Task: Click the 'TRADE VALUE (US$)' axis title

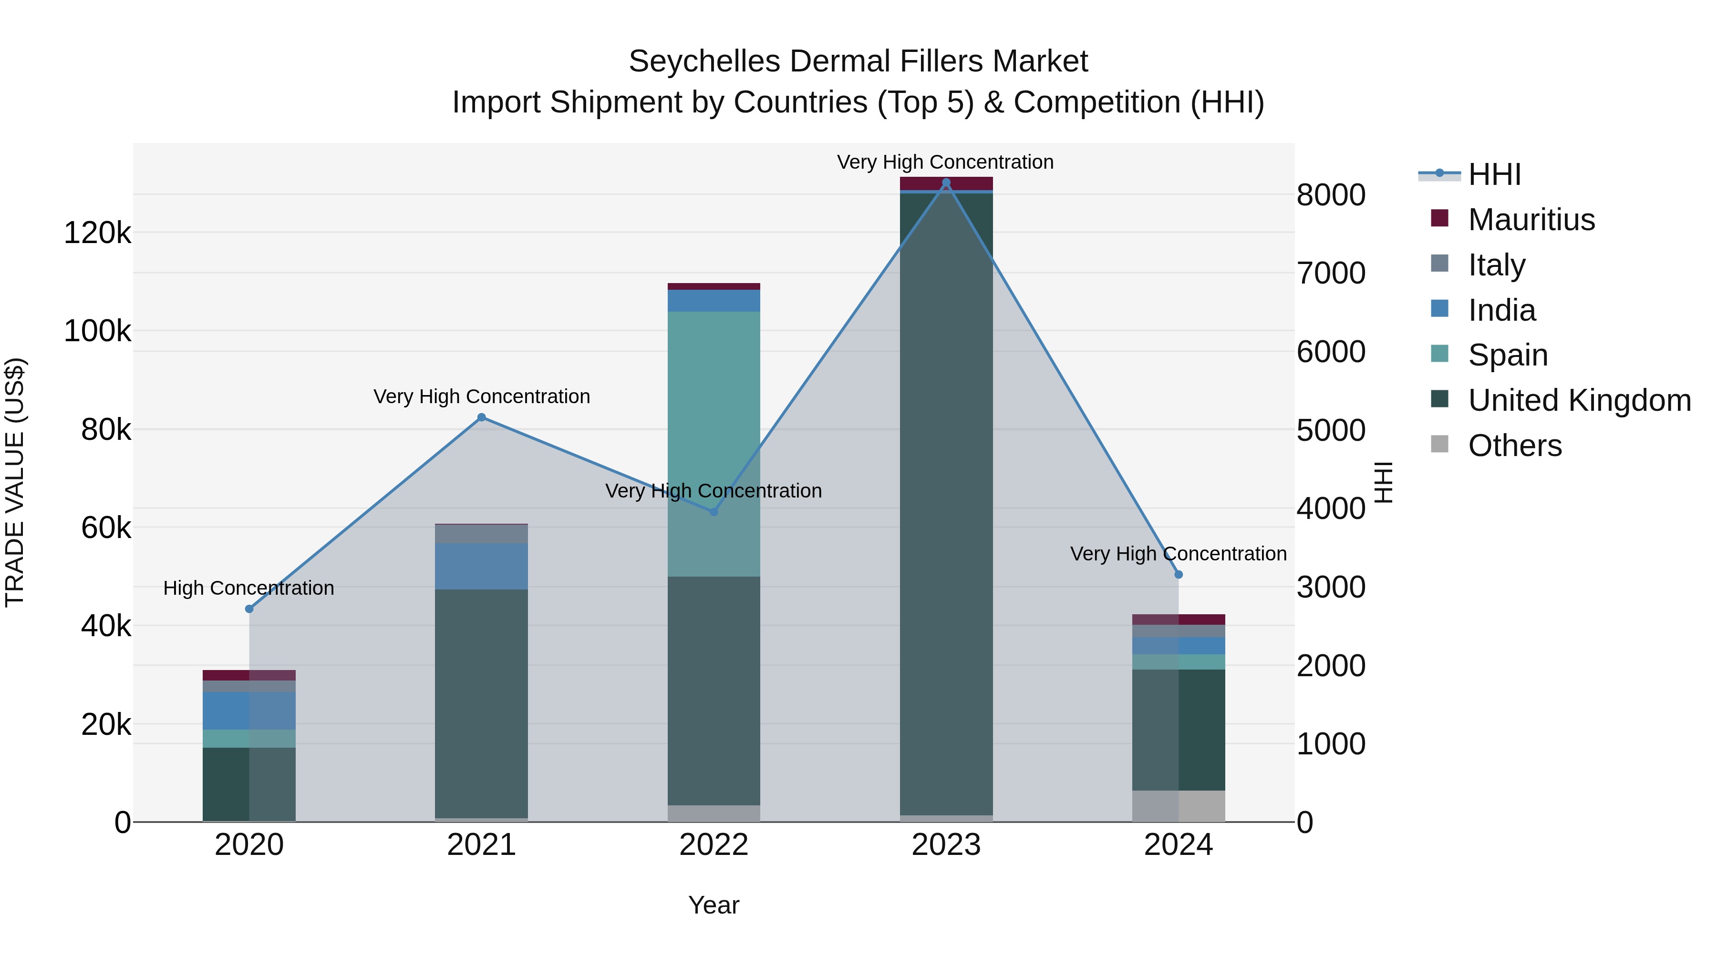Action: (15, 482)
